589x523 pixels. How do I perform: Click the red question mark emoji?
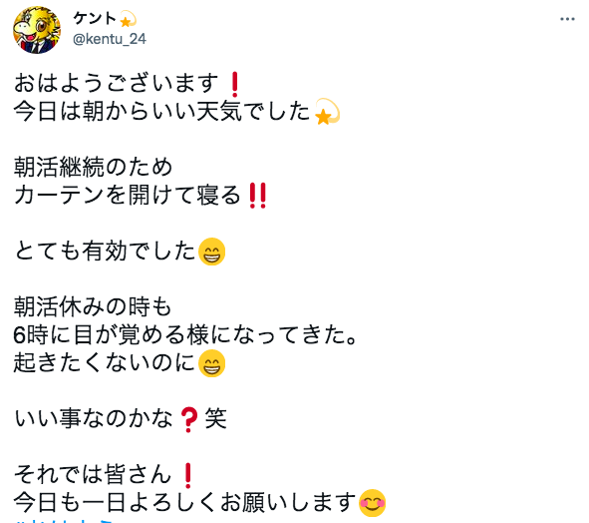(188, 420)
